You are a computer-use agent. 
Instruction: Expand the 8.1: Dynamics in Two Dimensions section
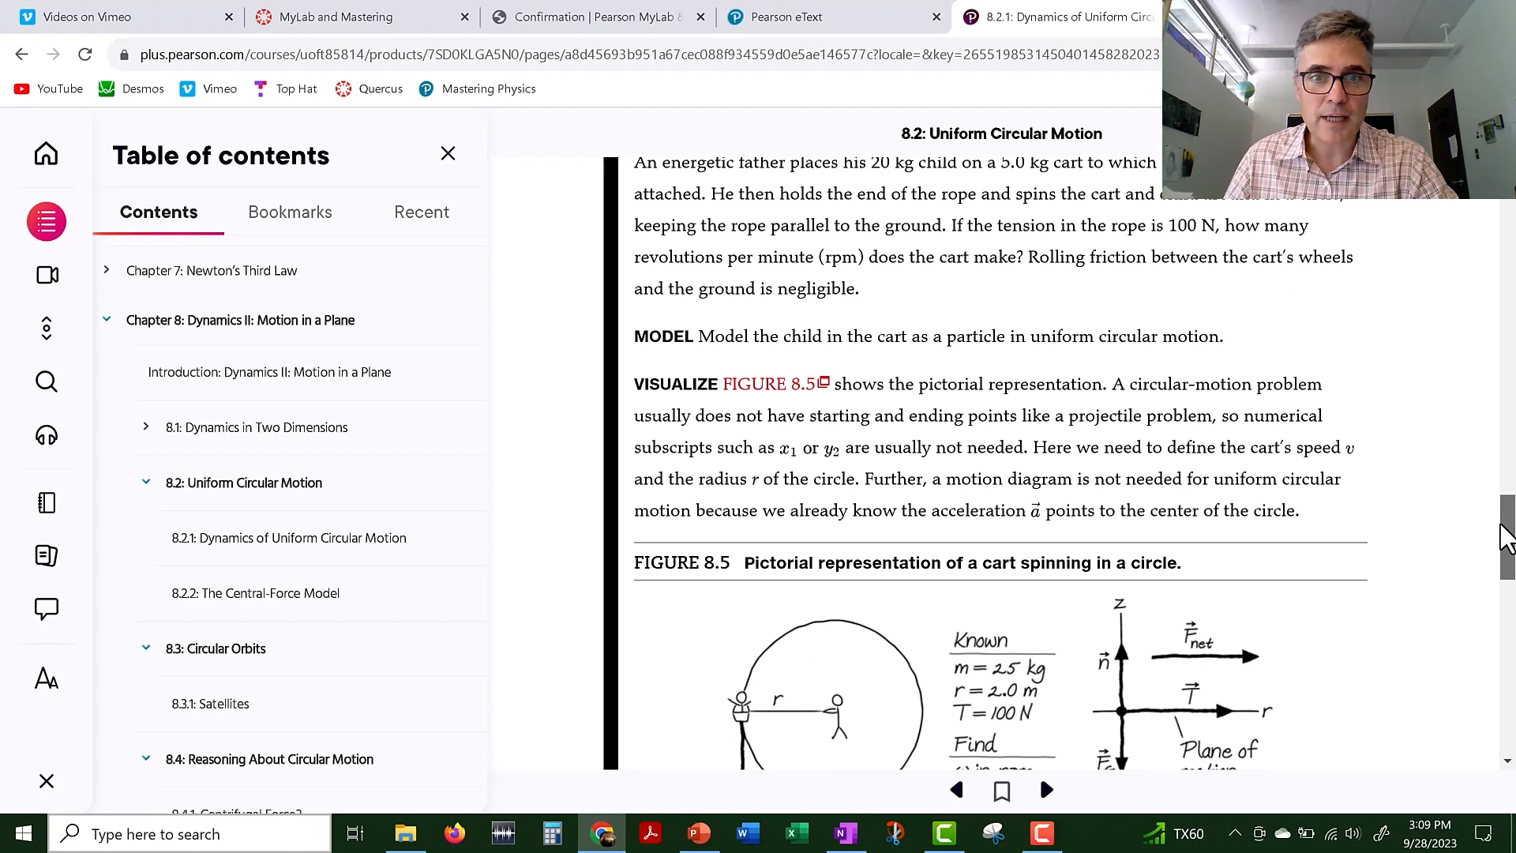click(x=145, y=426)
